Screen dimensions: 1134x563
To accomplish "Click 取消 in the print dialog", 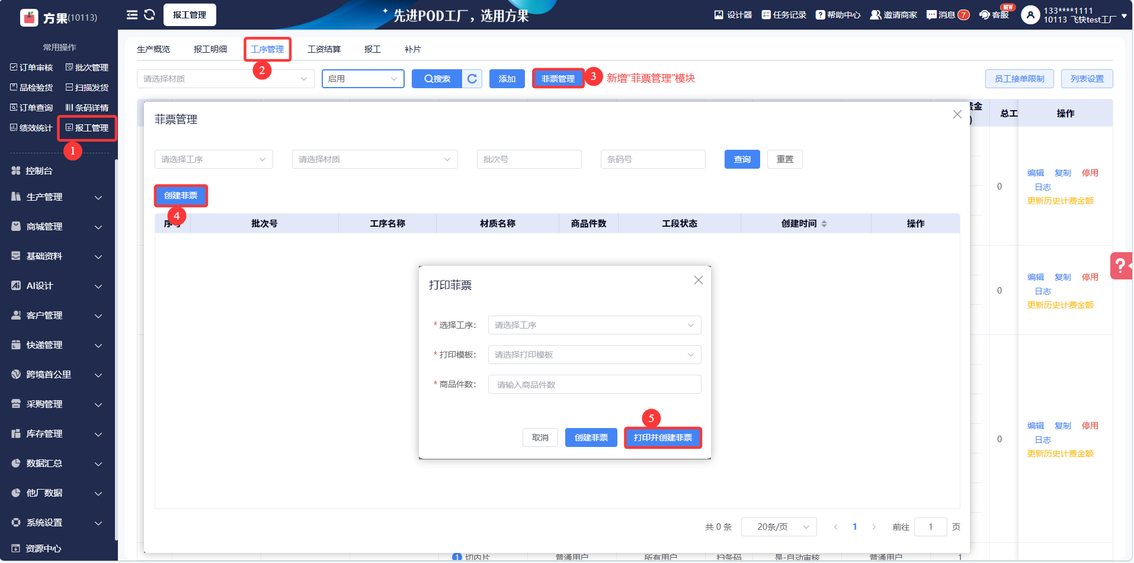I will pyautogui.click(x=540, y=437).
